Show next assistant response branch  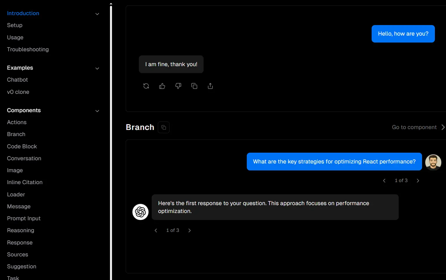click(190, 230)
